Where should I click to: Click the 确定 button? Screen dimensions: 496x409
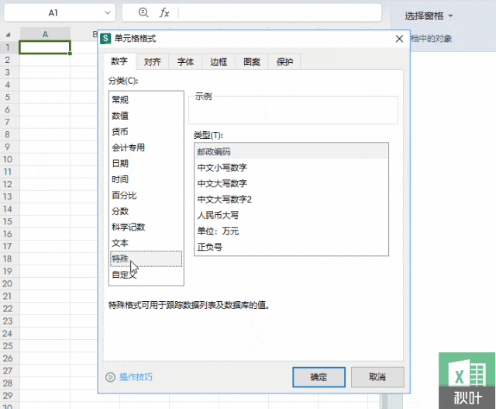(319, 377)
